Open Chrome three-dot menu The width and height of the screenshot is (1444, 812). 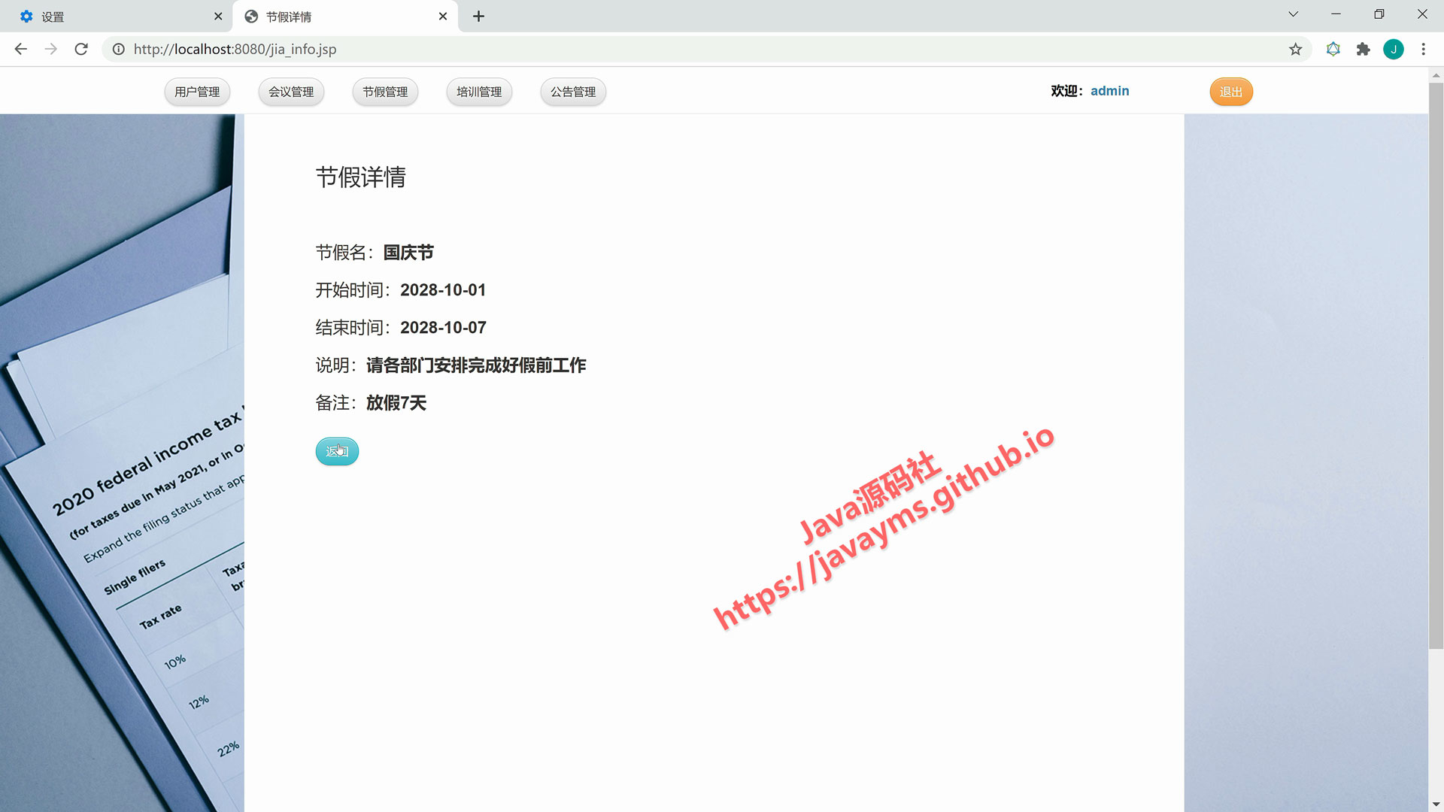coord(1423,49)
